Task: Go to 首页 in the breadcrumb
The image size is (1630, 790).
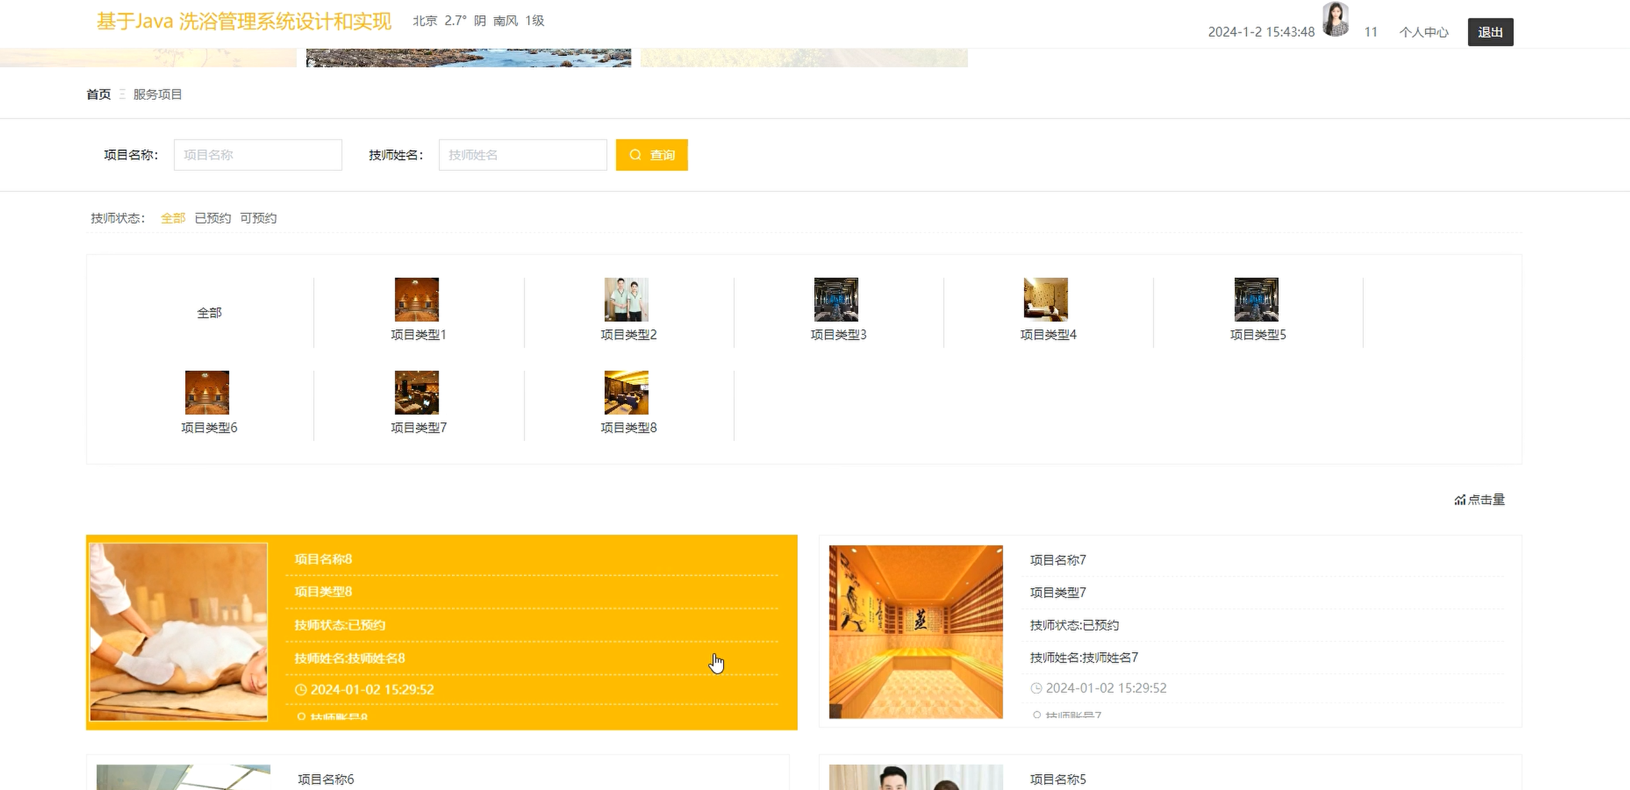Action: click(98, 94)
